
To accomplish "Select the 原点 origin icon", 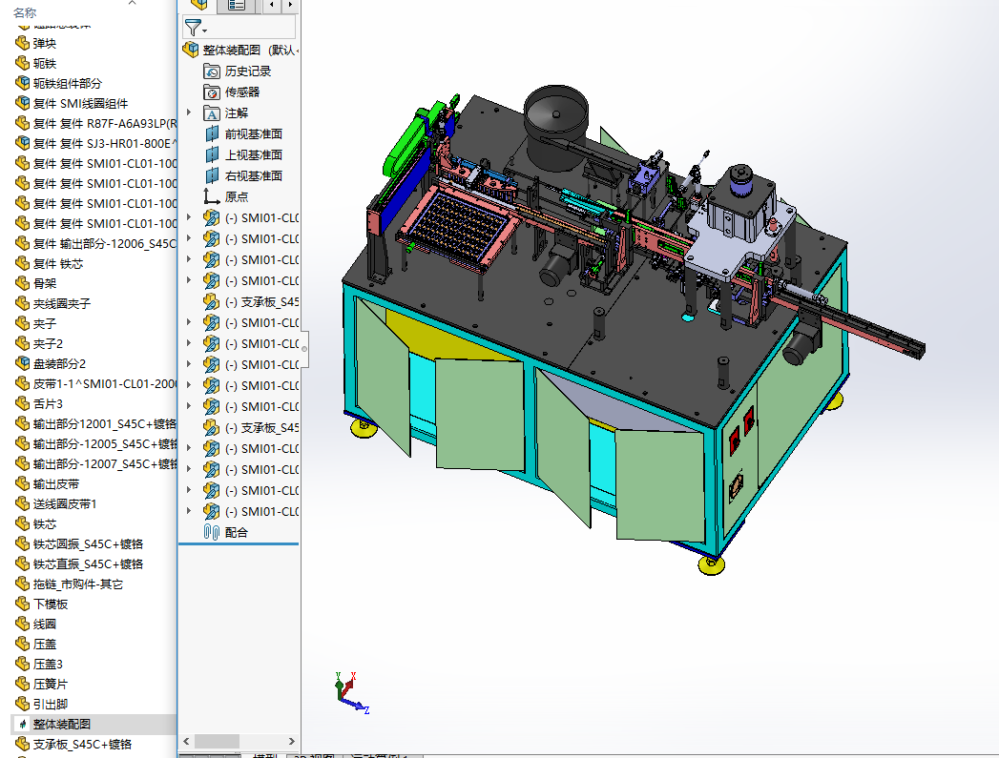I will (212, 196).
